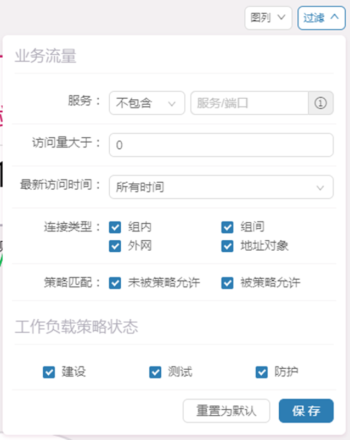Uncheck the 组内 connection type checkbox

[x=115, y=227]
